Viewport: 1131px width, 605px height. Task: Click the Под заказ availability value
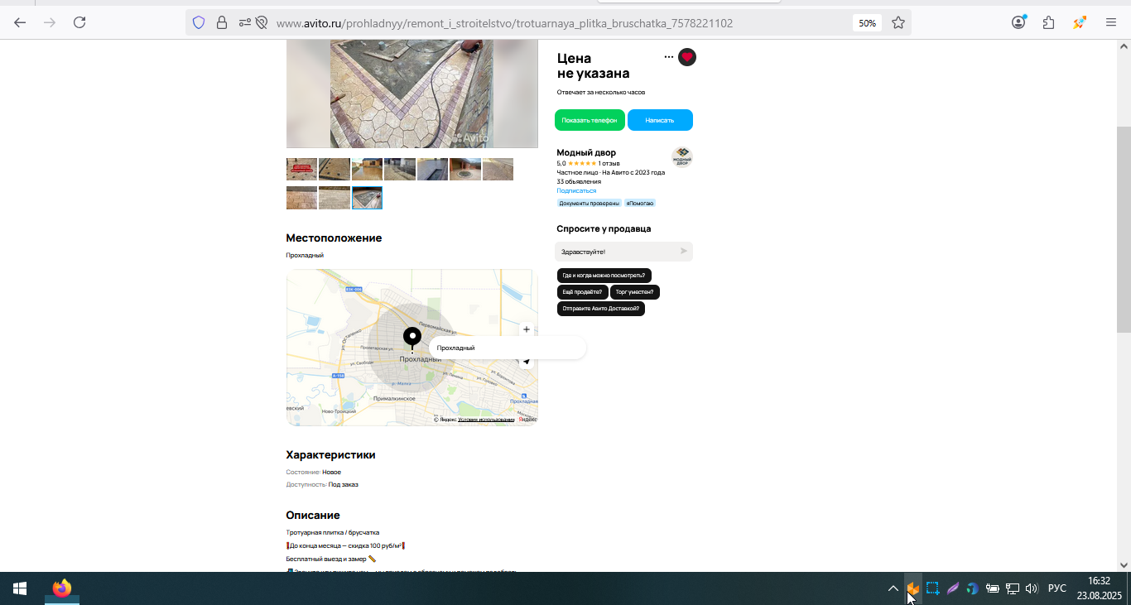pyautogui.click(x=344, y=484)
